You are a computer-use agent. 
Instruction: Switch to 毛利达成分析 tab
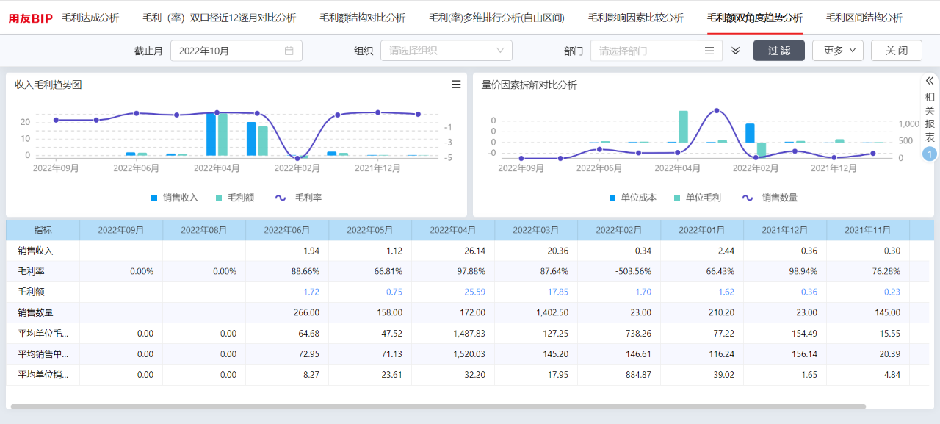(x=90, y=18)
